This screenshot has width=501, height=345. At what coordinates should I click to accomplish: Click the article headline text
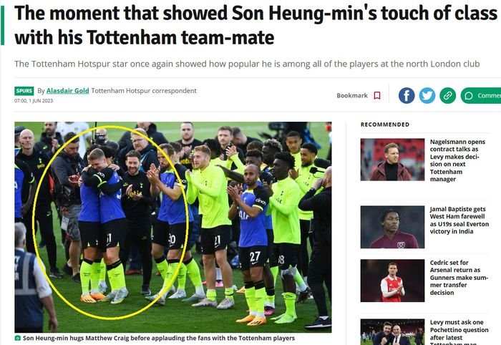(256, 25)
